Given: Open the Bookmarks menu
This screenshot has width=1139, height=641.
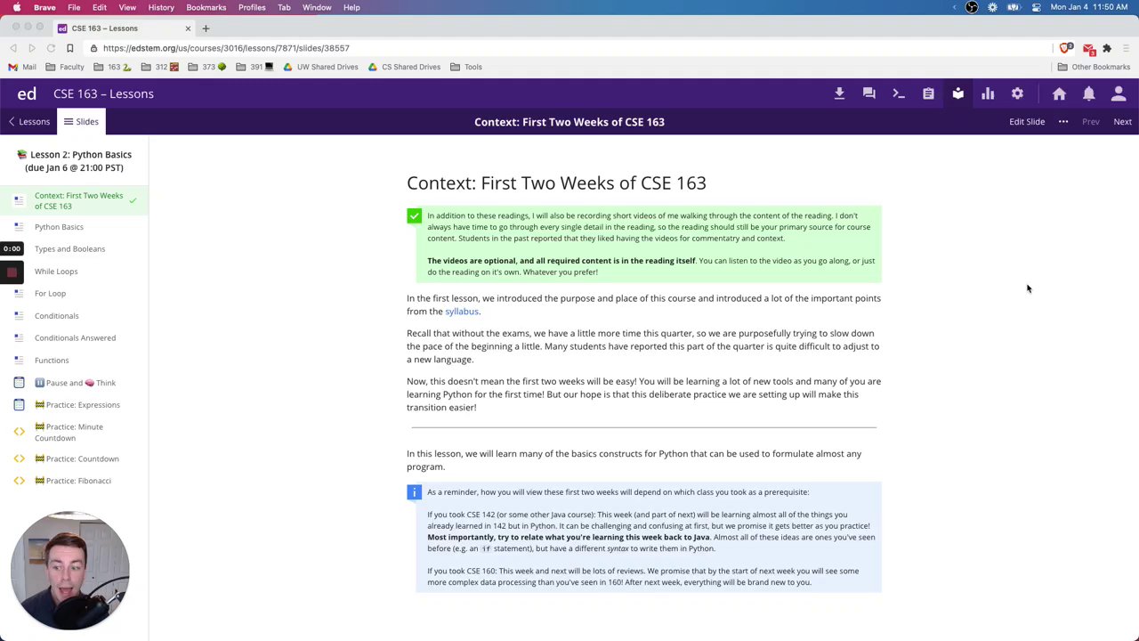Looking at the screenshot, I should click(x=206, y=7).
